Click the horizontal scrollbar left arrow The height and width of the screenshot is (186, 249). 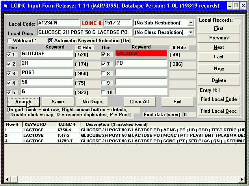pyautogui.click(x=7, y=179)
